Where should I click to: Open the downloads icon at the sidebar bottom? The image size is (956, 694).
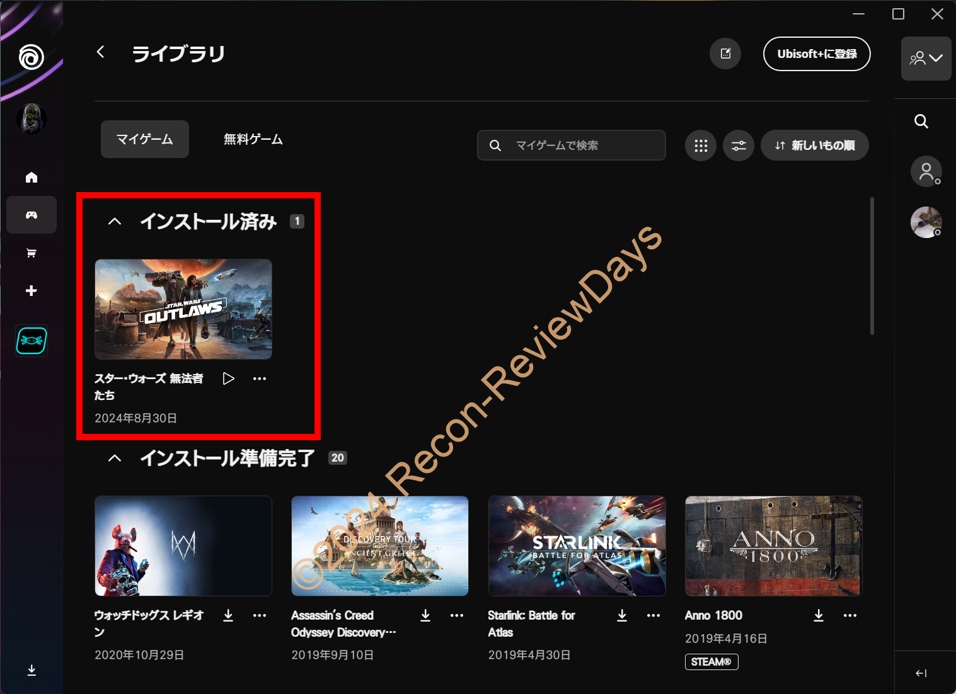[x=32, y=670]
